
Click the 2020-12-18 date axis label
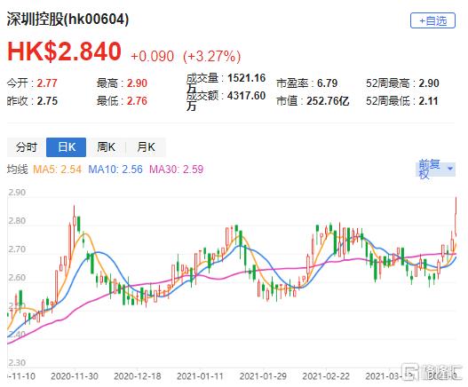click(x=138, y=376)
